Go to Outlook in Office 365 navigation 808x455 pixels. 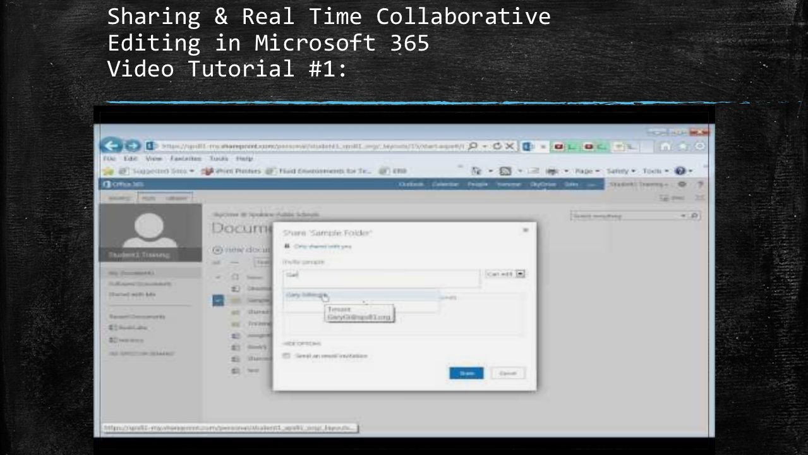[x=411, y=184]
